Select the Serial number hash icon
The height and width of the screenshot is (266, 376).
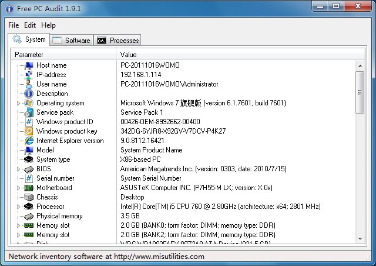(28, 178)
